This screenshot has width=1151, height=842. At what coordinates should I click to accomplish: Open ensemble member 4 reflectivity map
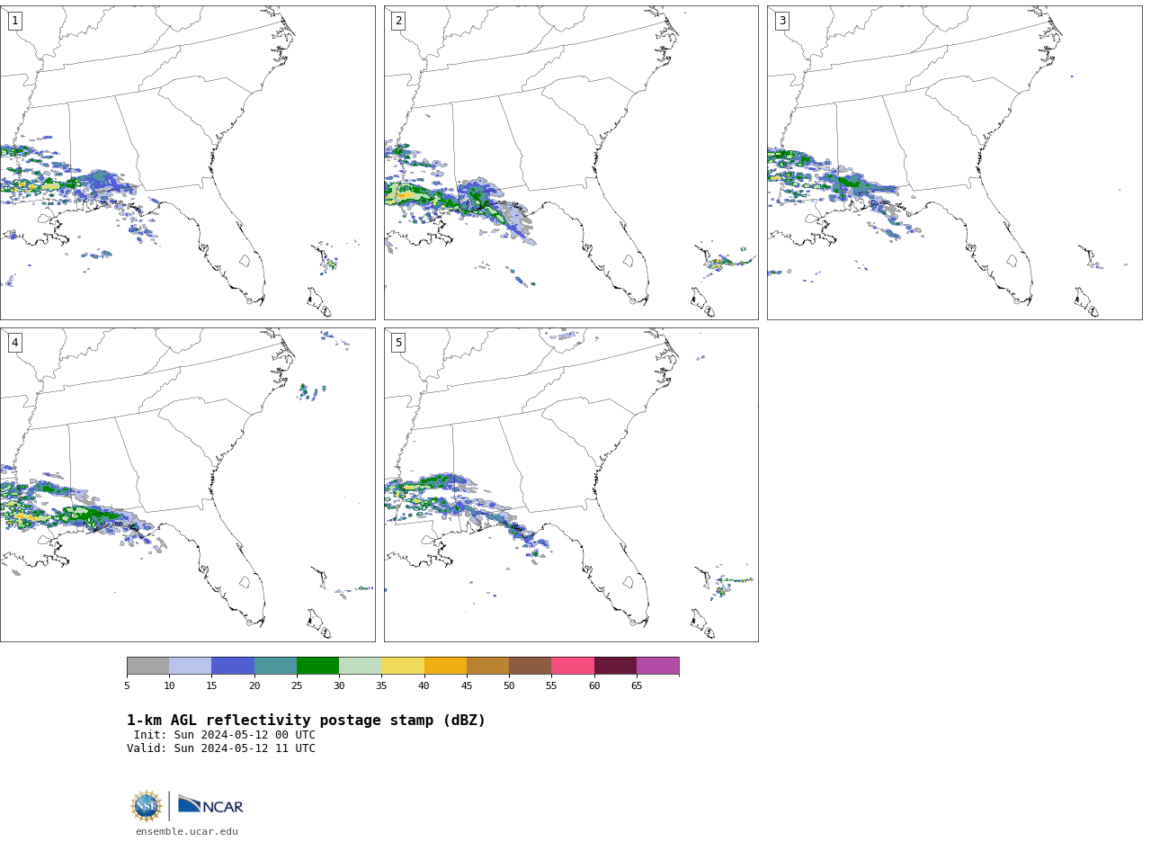tap(187, 485)
